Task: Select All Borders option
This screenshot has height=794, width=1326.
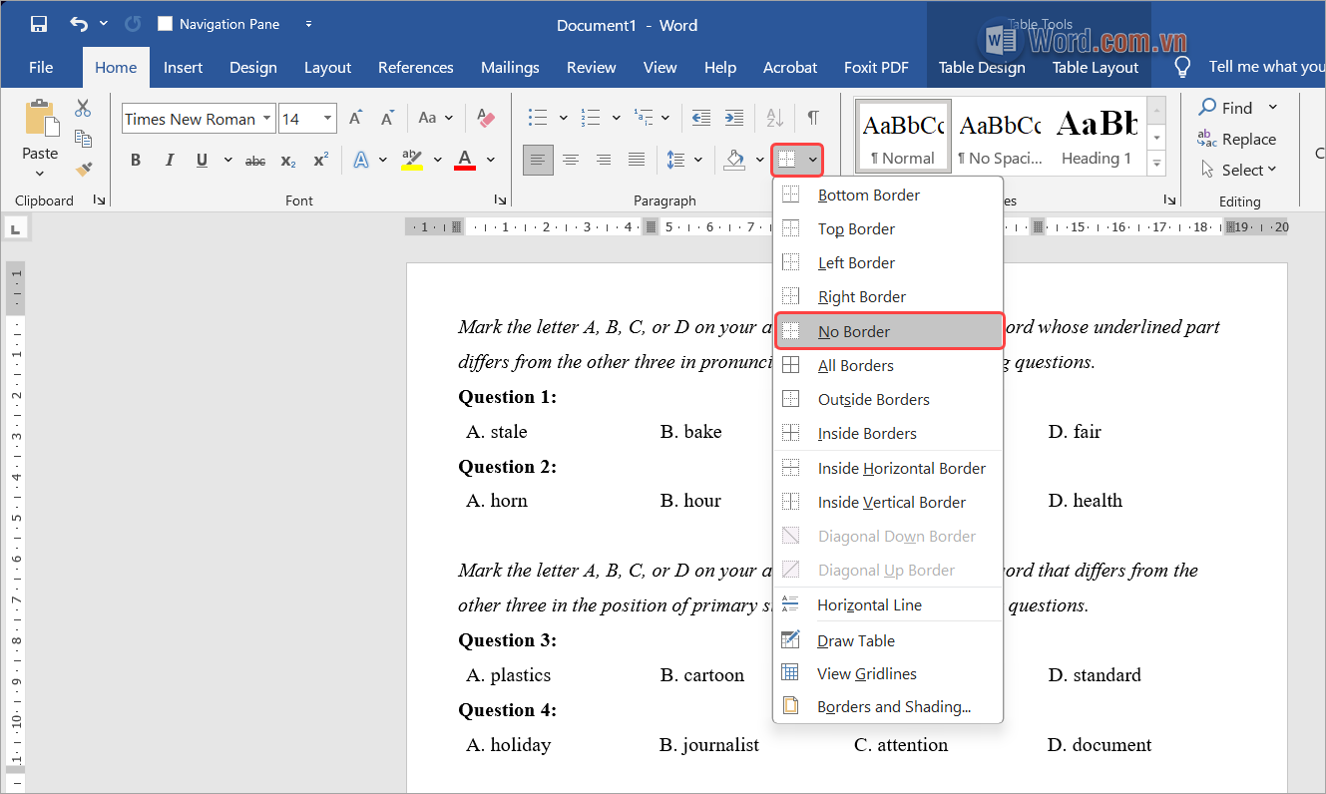Action: (889, 365)
